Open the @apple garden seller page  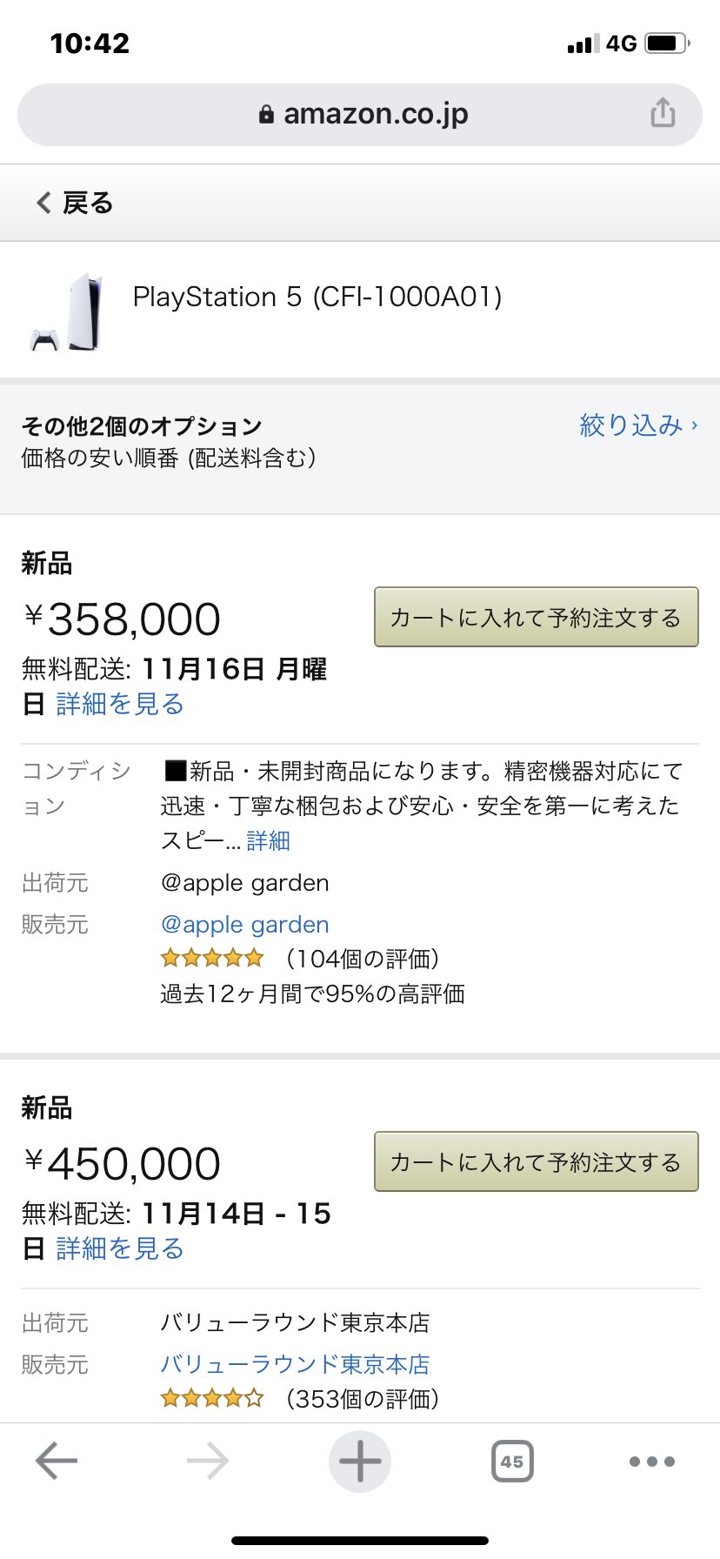(245, 925)
